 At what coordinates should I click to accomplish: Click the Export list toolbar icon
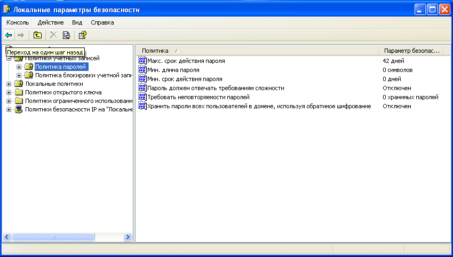tap(67, 35)
